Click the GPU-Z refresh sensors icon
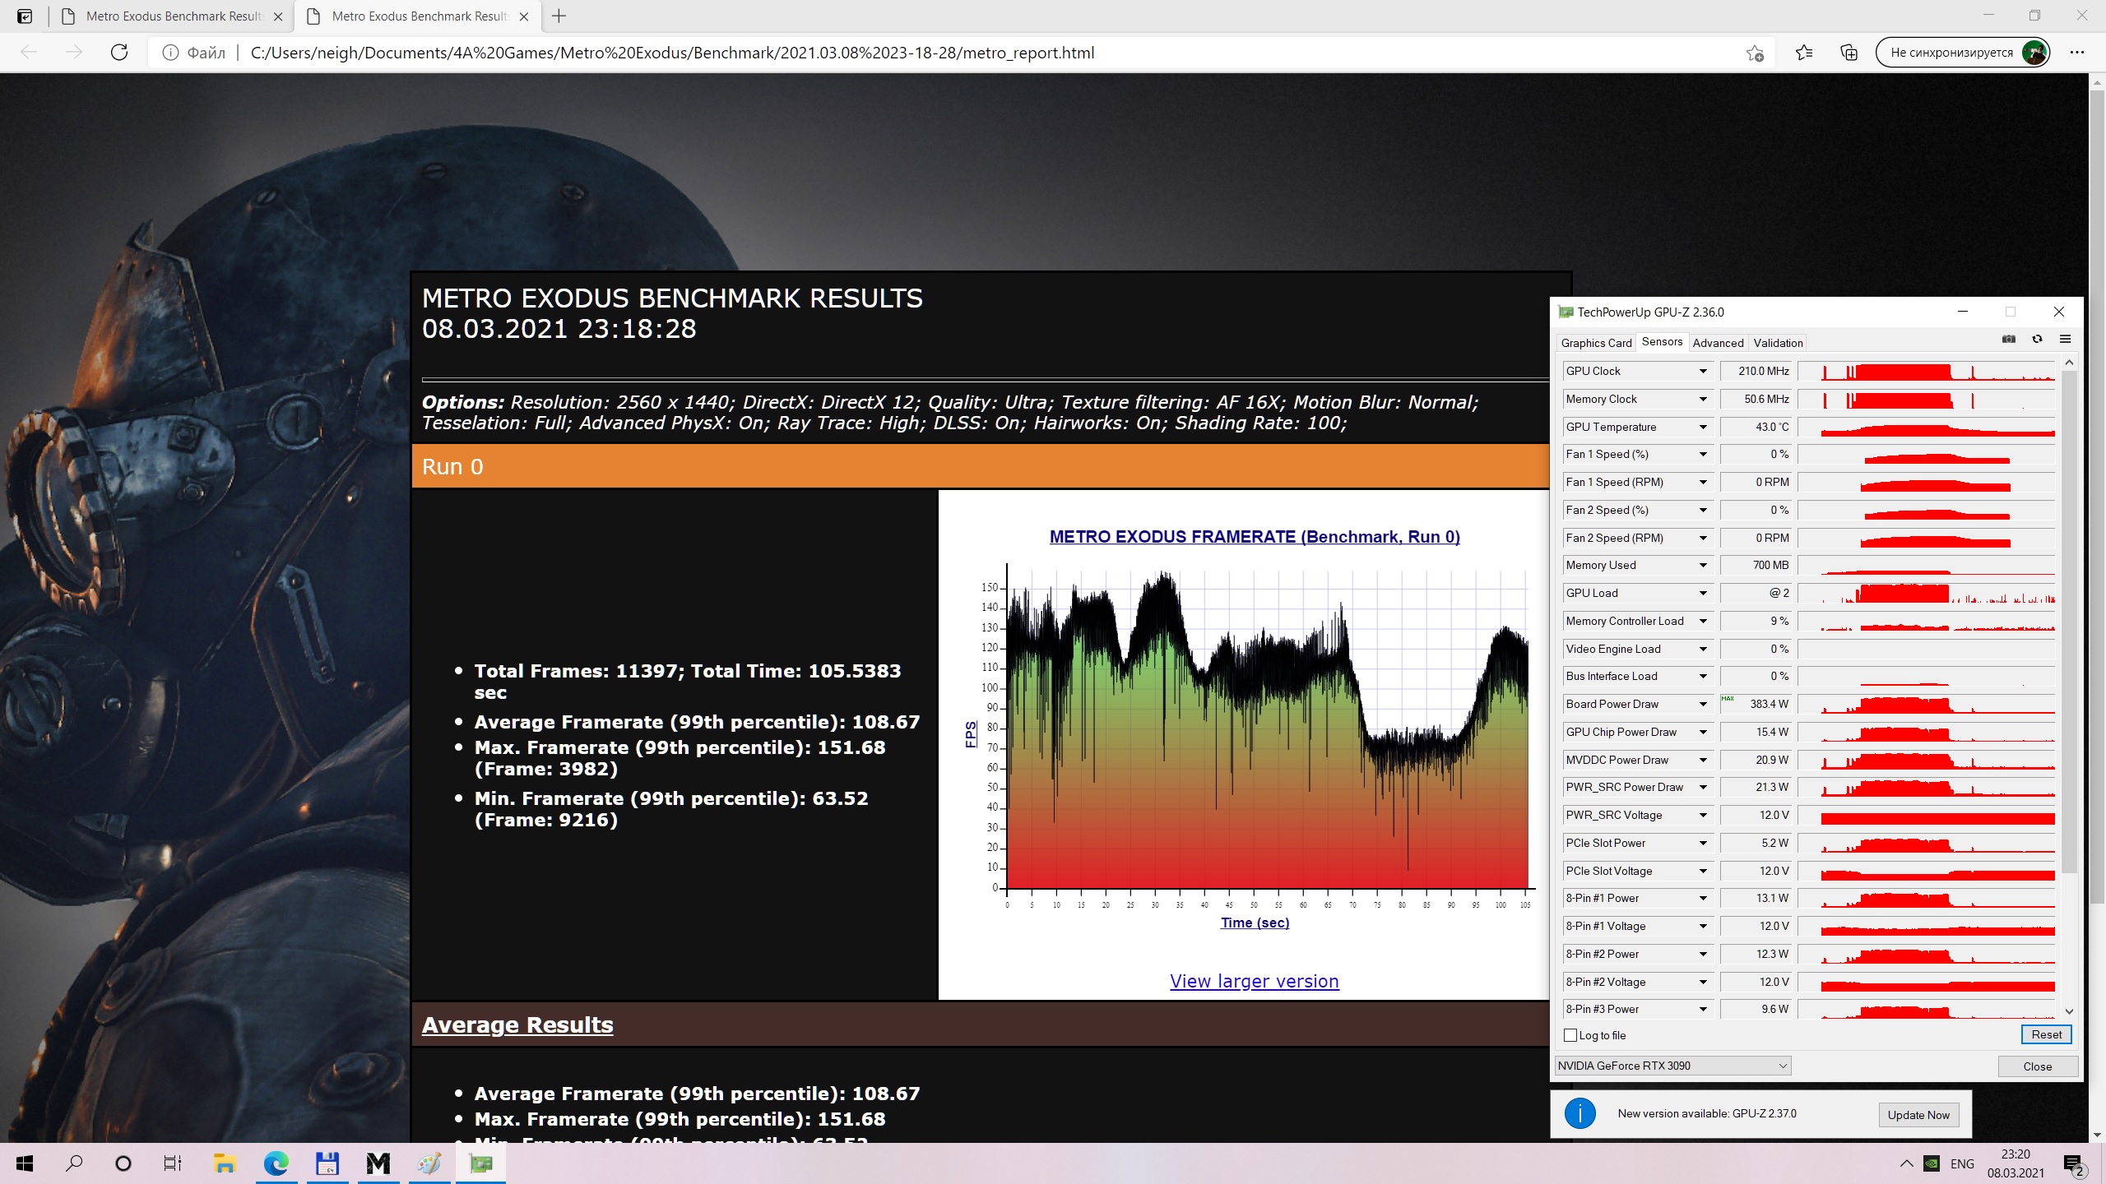This screenshot has width=2106, height=1184. click(x=2037, y=340)
